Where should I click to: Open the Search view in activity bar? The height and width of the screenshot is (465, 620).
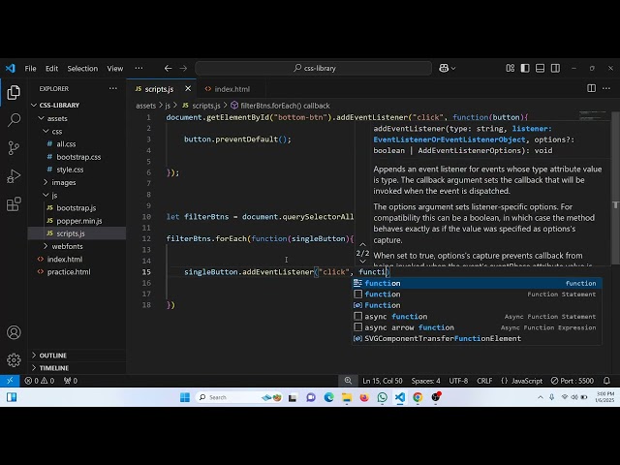[x=14, y=120]
